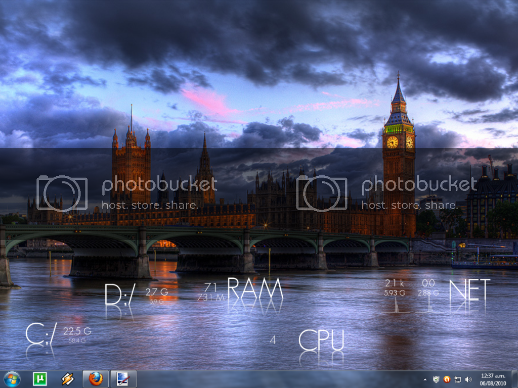518x388 pixels.
Task: Click the NET meter label
Action: [469, 290]
